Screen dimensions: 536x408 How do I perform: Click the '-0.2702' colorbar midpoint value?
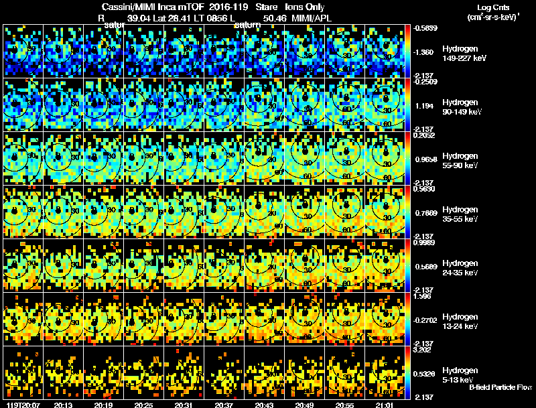click(x=425, y=320)
